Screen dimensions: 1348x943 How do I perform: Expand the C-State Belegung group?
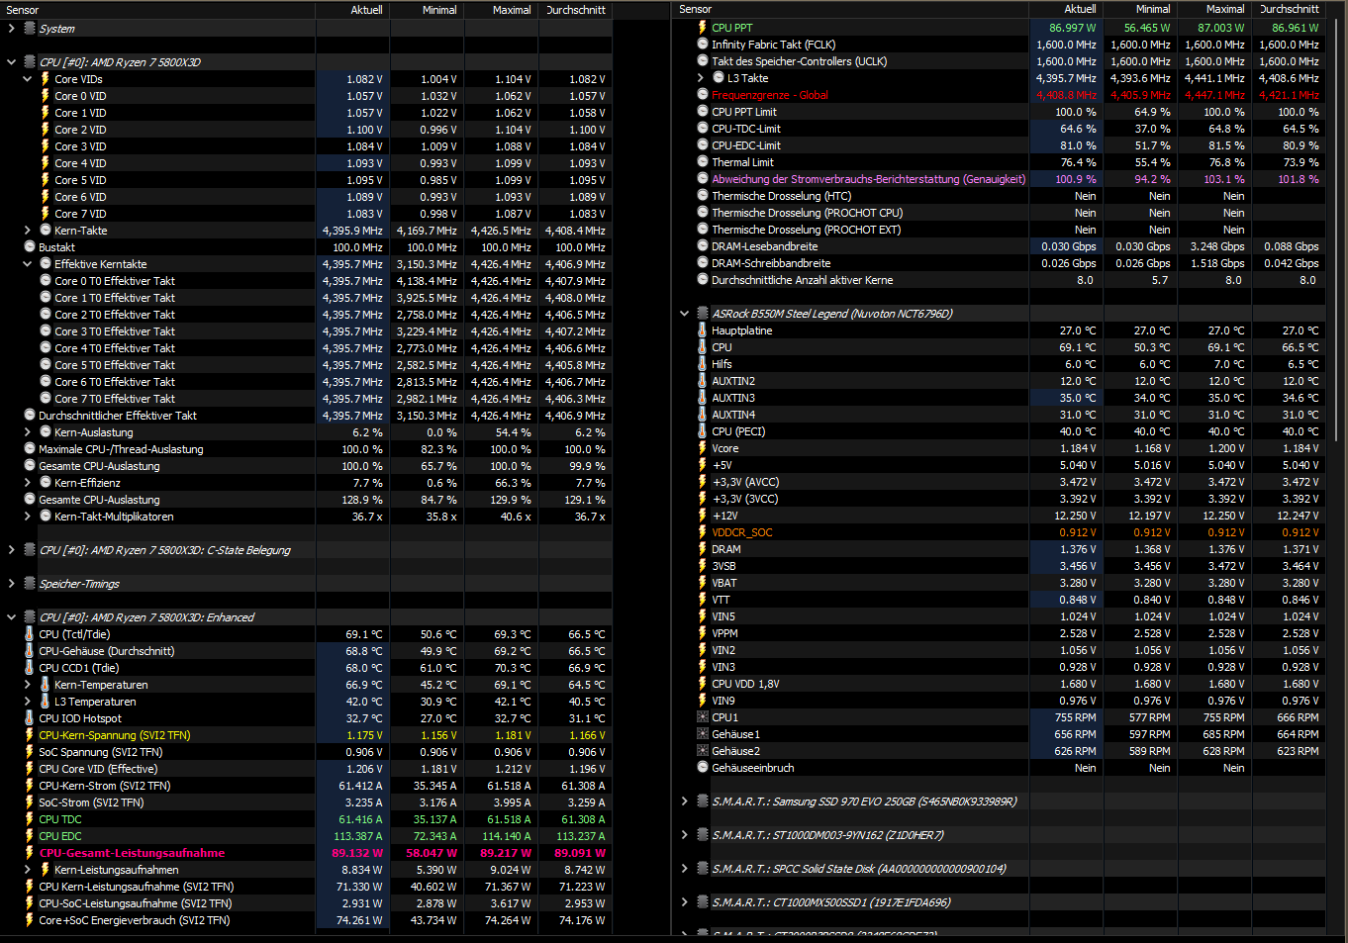coord(11,550)
